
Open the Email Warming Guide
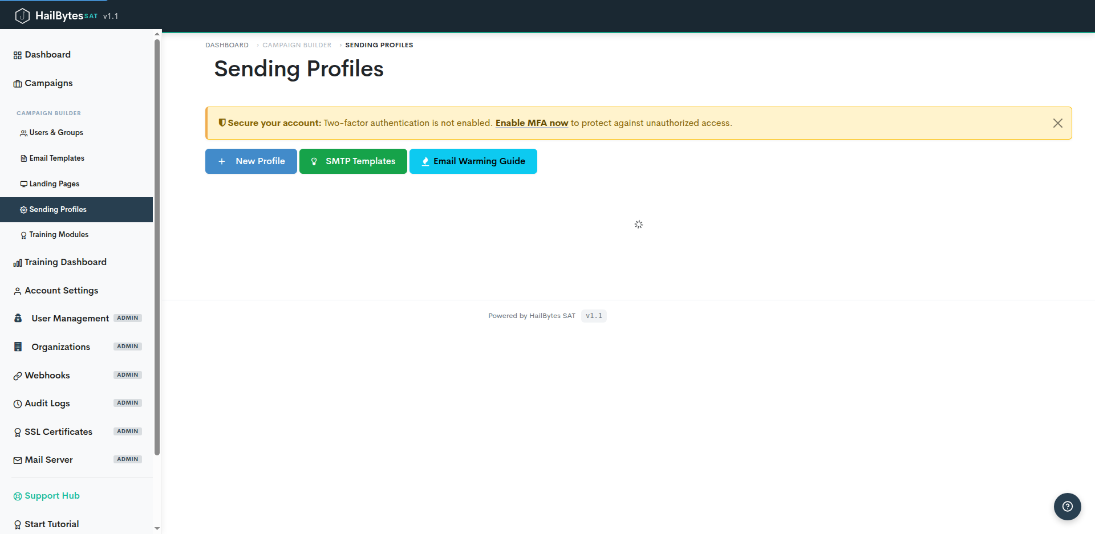click(x=473, y=161)
